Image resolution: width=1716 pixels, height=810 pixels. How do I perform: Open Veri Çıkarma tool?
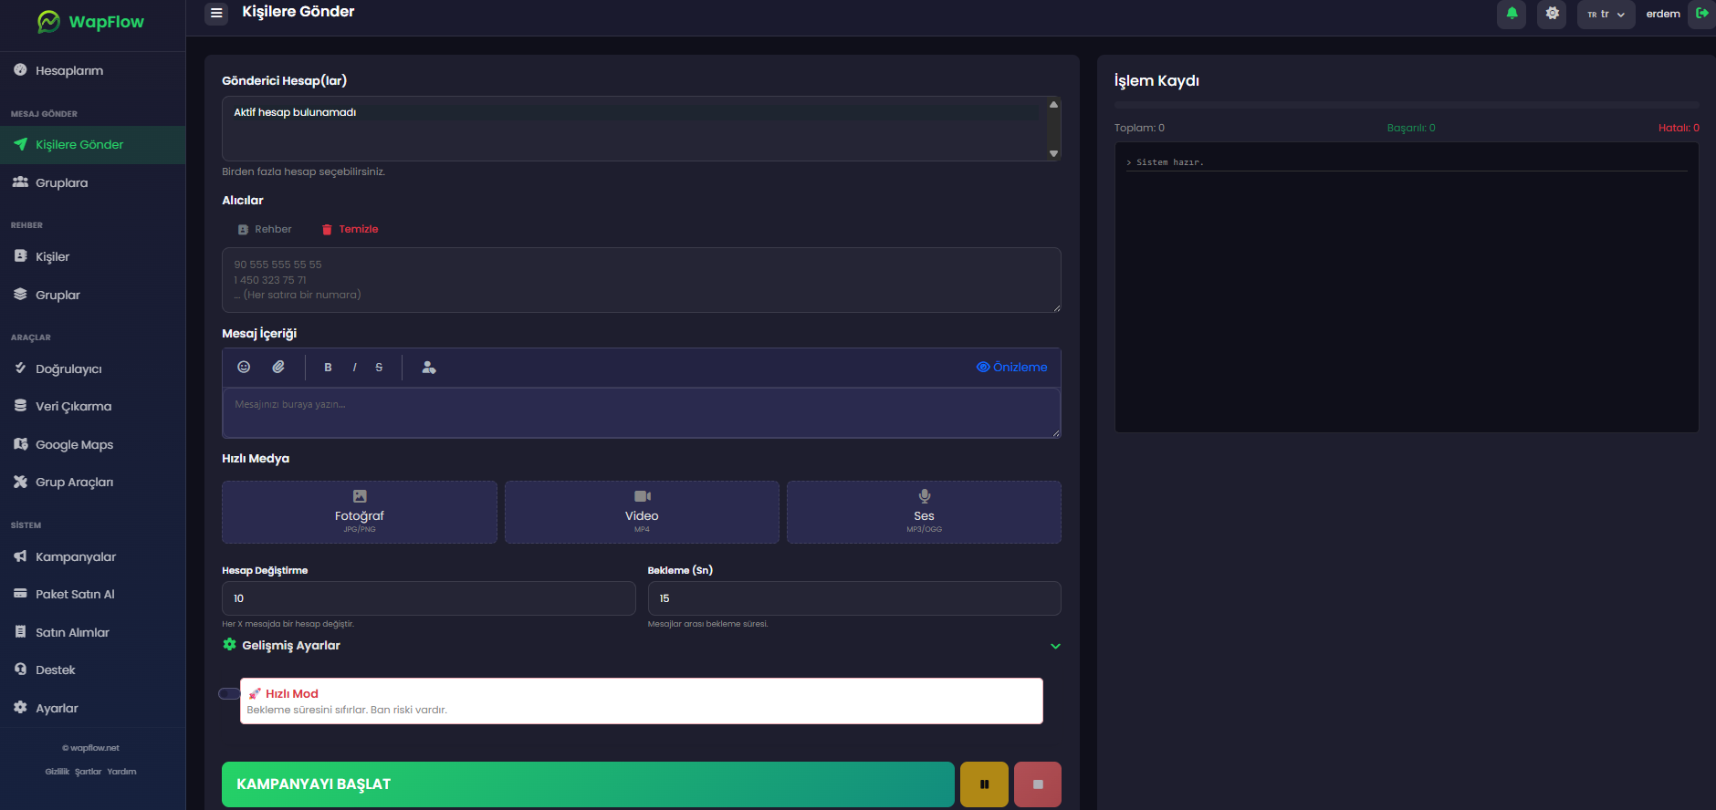92,406
